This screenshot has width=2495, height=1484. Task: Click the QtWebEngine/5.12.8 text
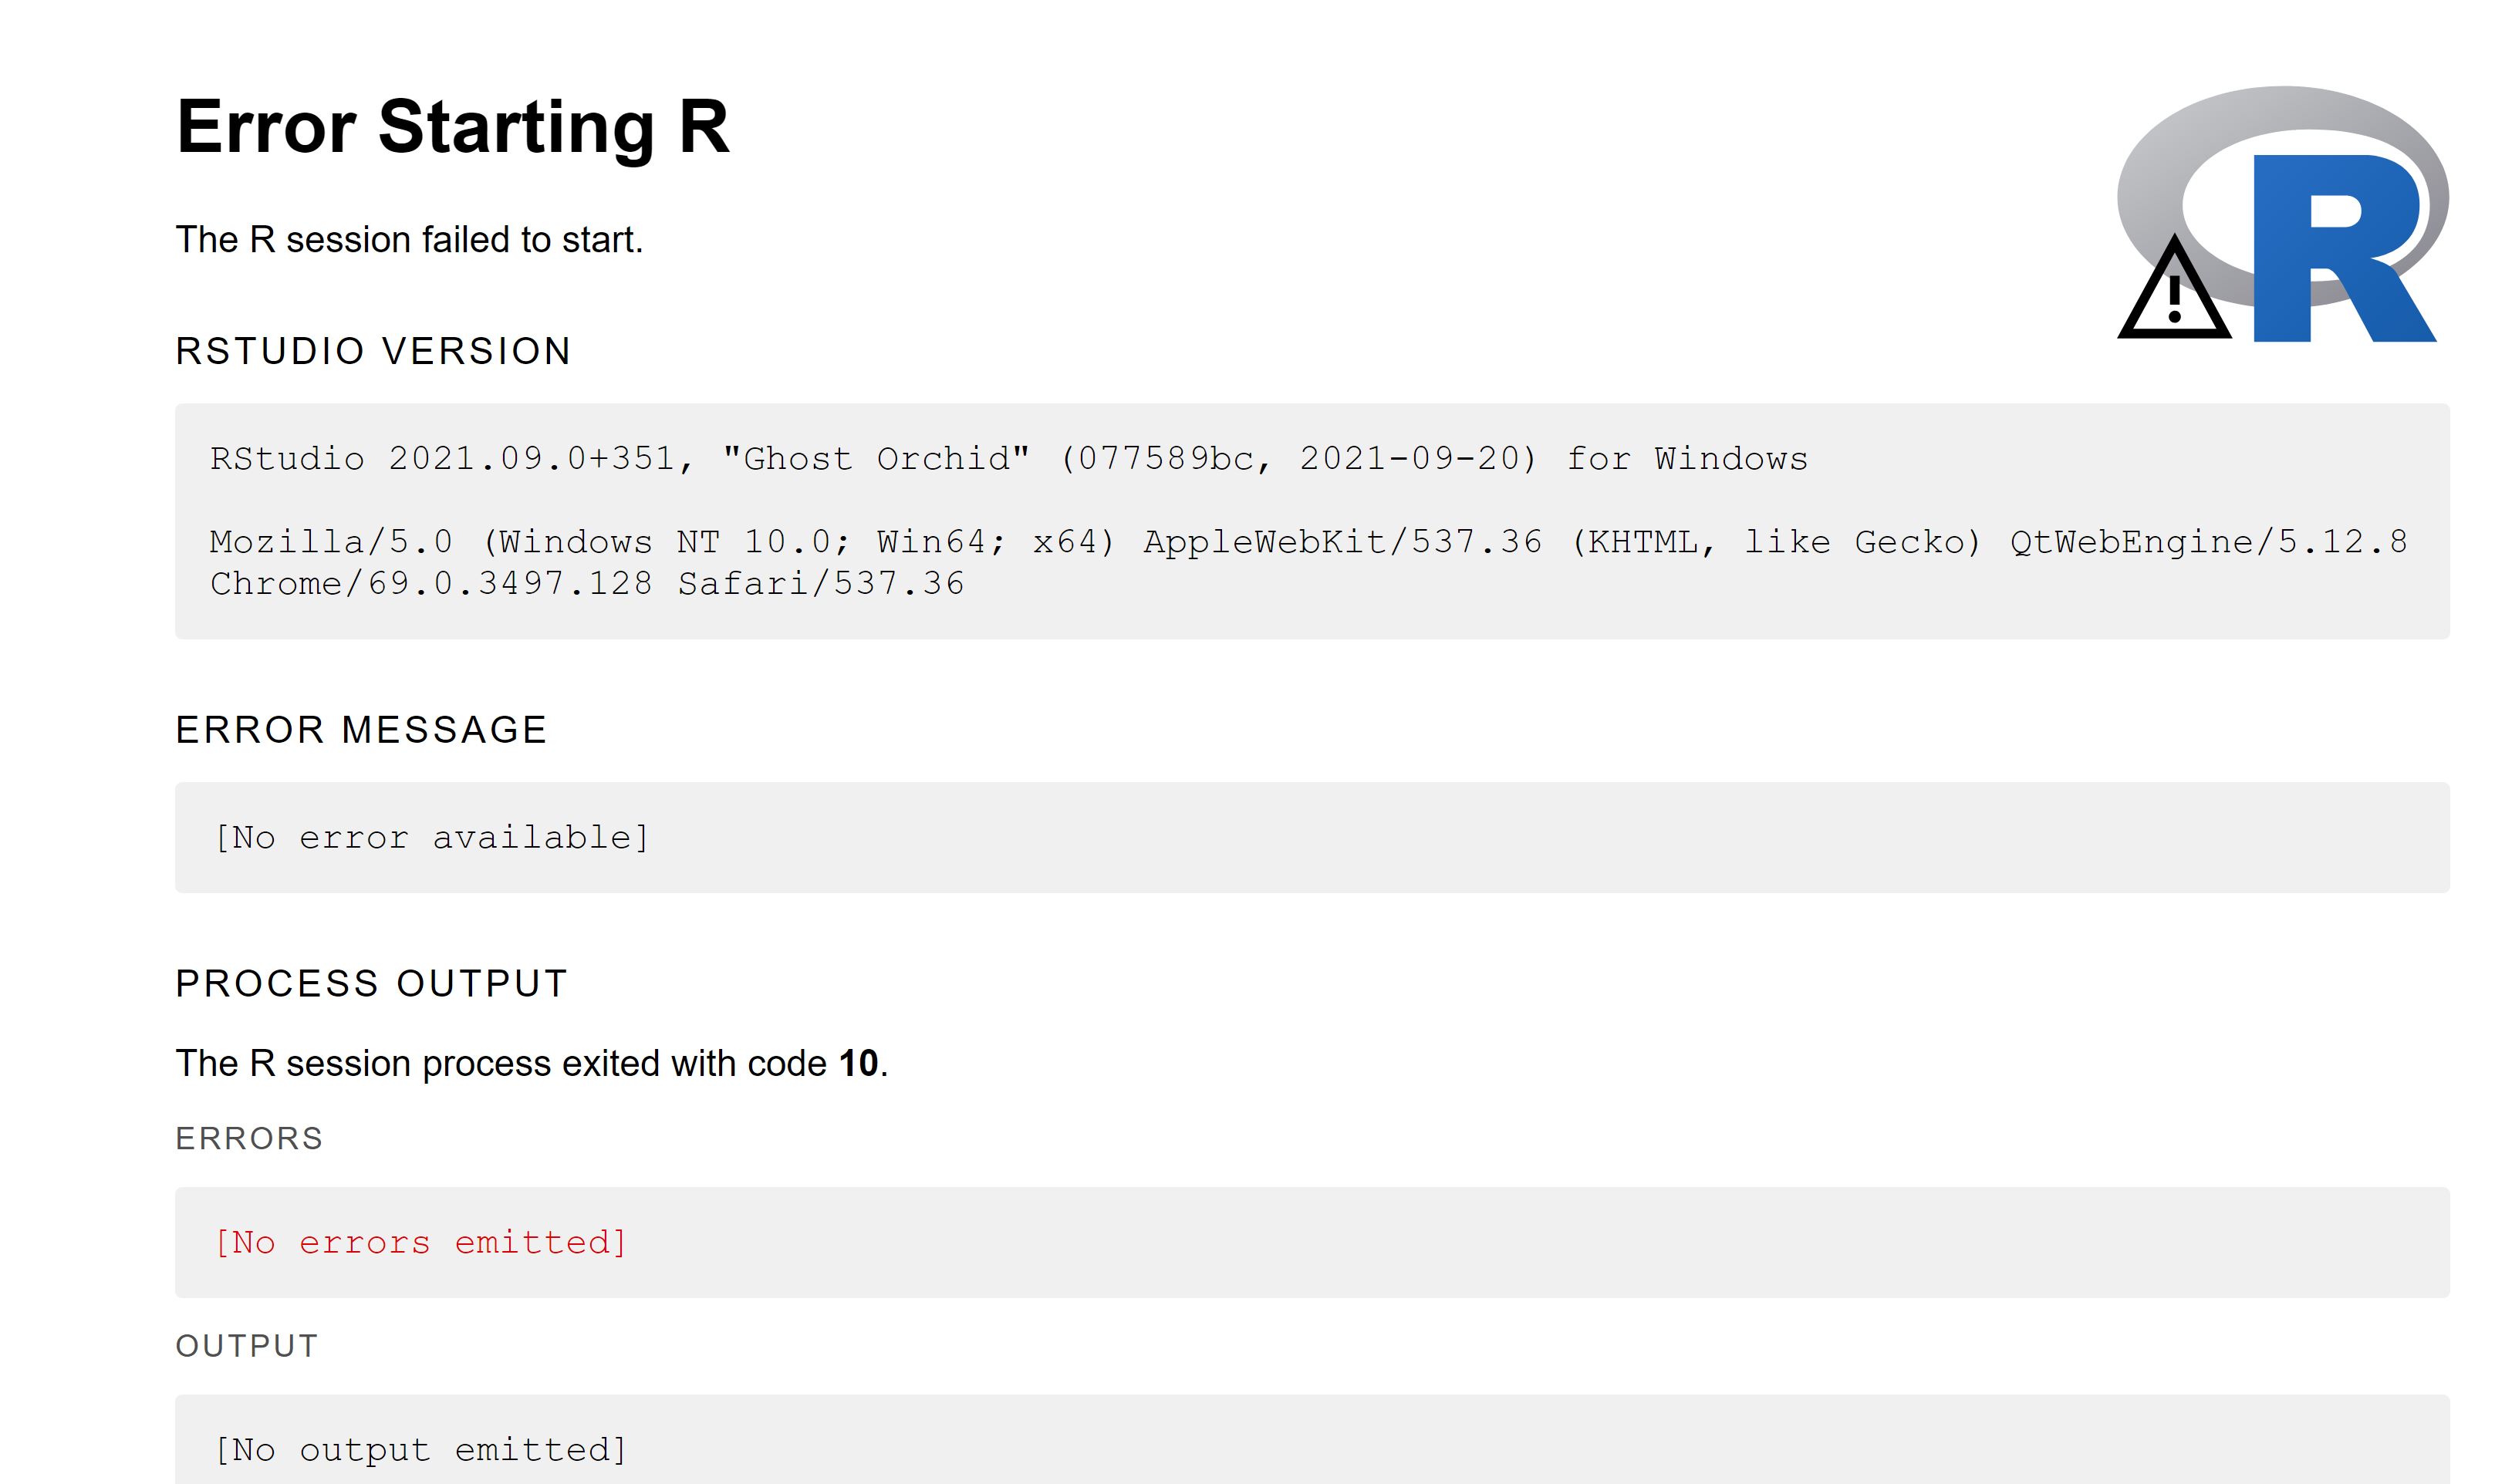point(2209,541)
